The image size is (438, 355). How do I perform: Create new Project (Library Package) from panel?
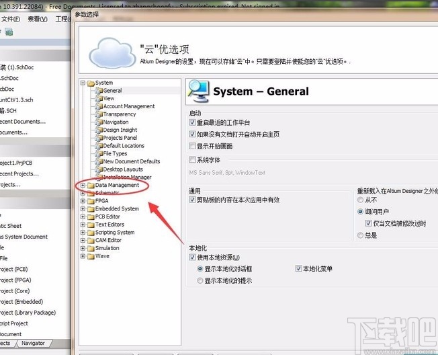coord(28,313)
